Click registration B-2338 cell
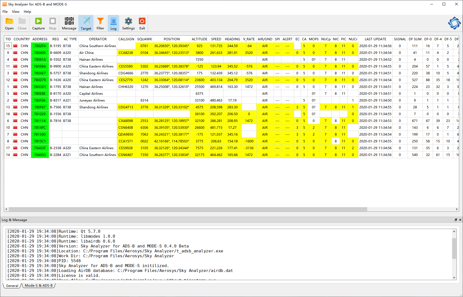This screenshot has width=463, height=297. (x=55, y=148)
